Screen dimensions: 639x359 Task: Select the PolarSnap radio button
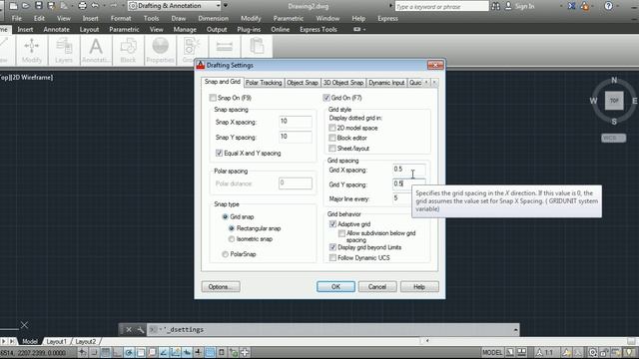click(225, 254)
